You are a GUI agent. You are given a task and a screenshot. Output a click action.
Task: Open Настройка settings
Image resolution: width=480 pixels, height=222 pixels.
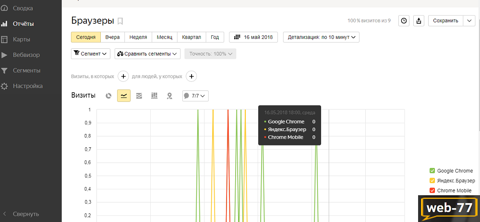click(x=28, y=86)
